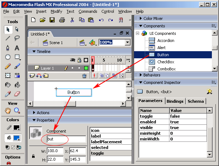Select the Parameters tab

[151, 101]
